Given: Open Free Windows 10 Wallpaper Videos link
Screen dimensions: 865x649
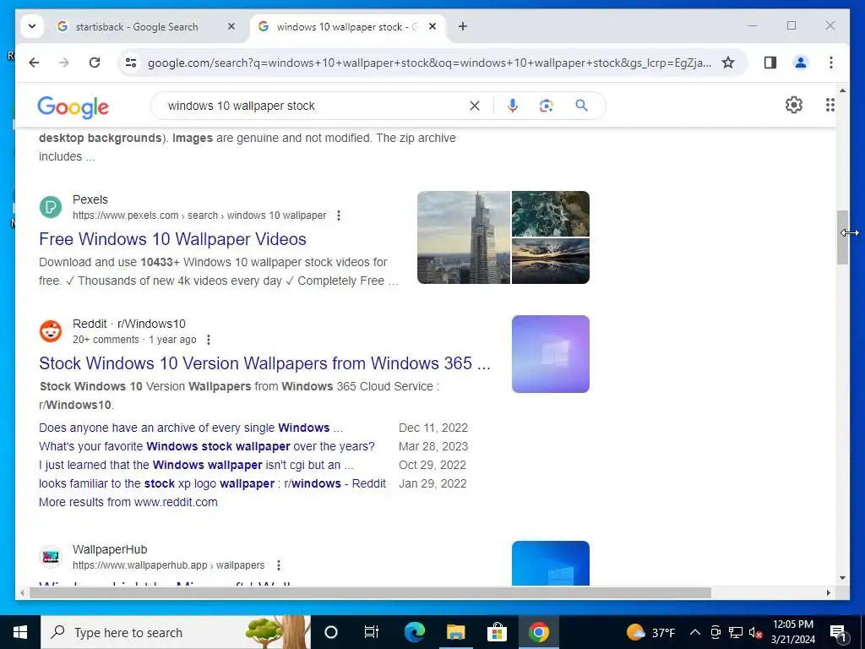Looking at the screenshot, I should (172, 239).
